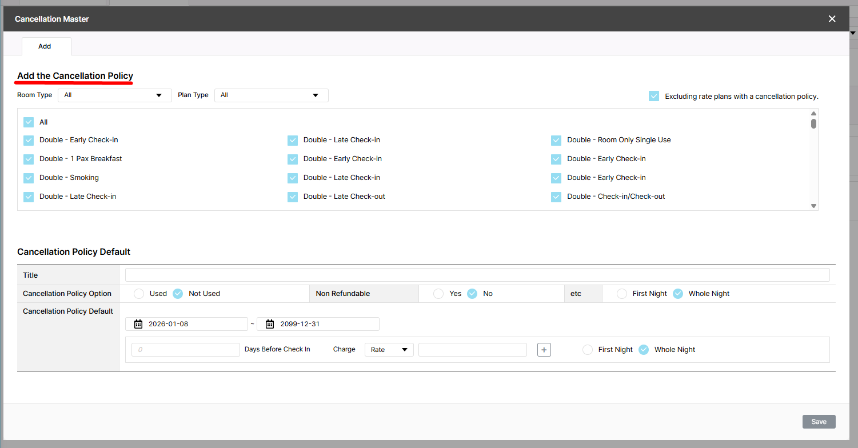Open the Charge Rate dropdown
The width and height of the screenshot is (858, 448).
389,350
